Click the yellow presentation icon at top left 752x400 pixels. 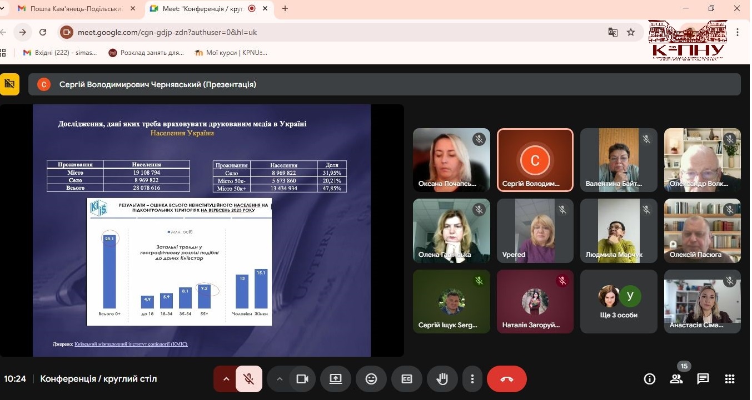9,84
